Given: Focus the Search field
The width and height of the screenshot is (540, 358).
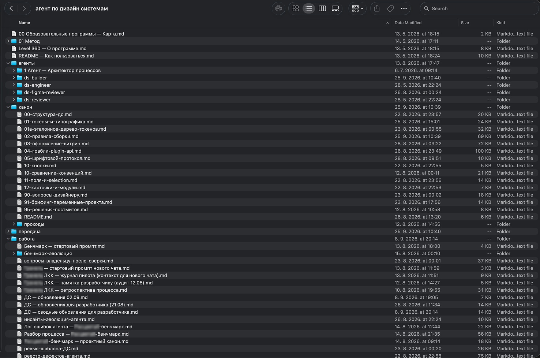Looking at the screenshot, I should click(x=479, y=8).
